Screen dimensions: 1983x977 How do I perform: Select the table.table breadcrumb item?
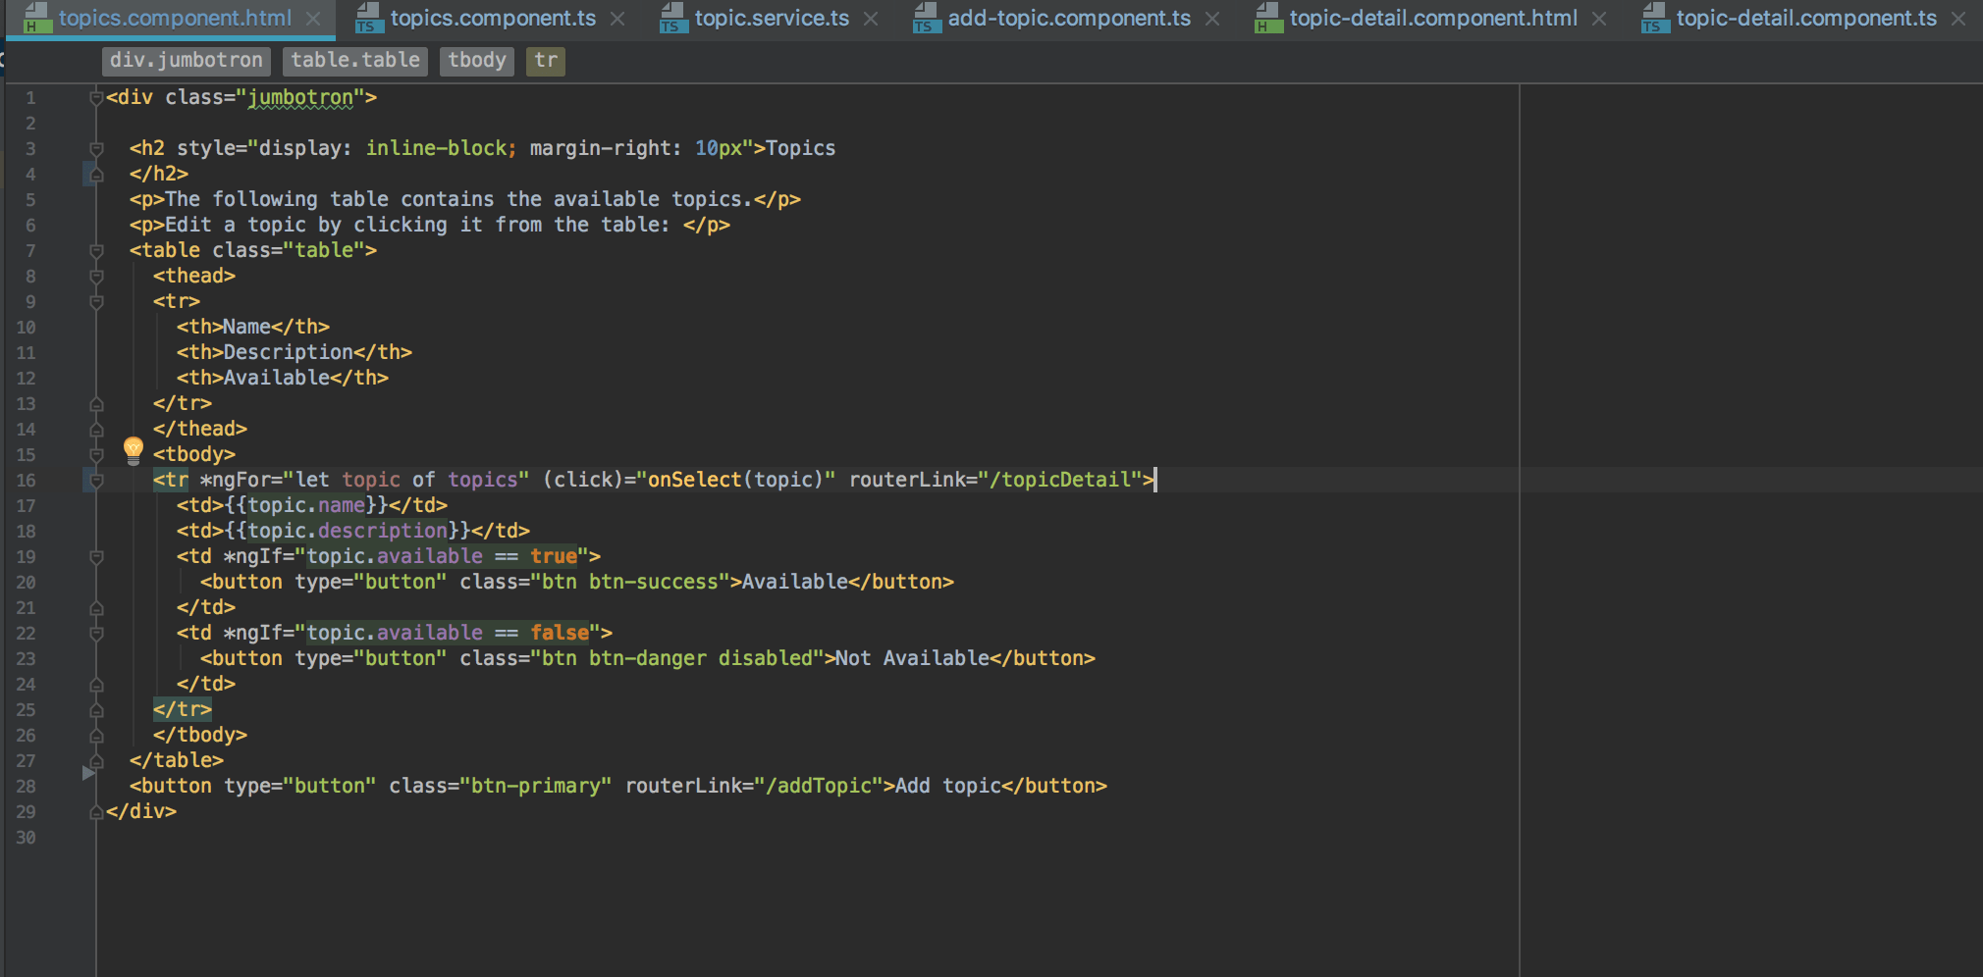(354, 61)
